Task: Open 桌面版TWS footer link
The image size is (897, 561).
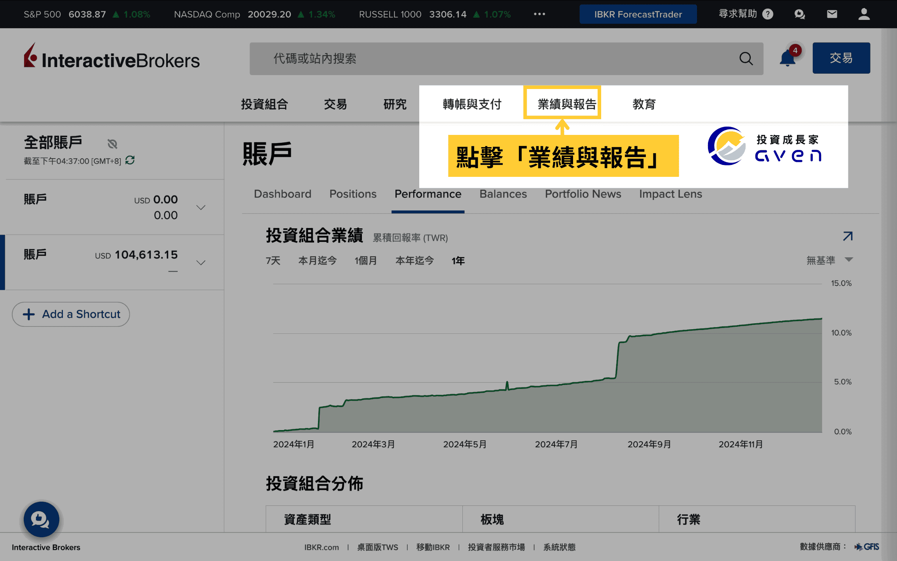Action: click(x=378, y=547)
